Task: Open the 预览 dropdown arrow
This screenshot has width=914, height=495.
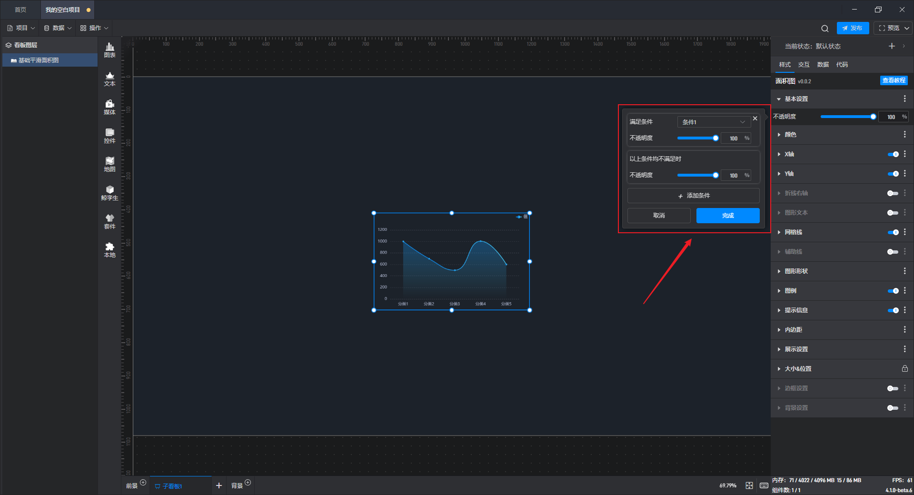Action: pyautogui.click(x=907, y=28)
